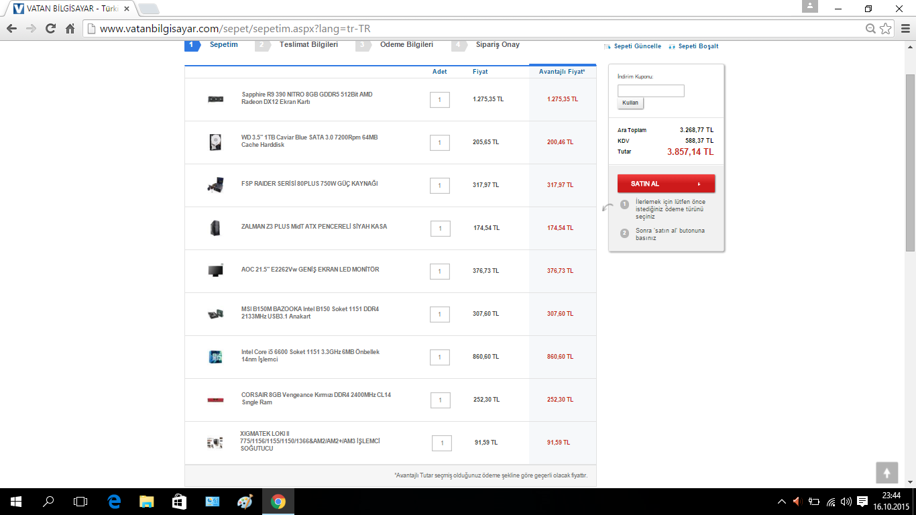916x515 pixels.
Task: Click quantity box for Sapphire R9 390
Action: (x=440, y=99)
